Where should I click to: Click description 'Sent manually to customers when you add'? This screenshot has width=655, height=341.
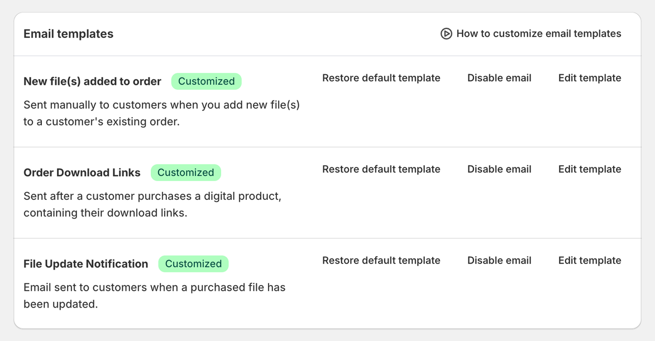(162, 113)
